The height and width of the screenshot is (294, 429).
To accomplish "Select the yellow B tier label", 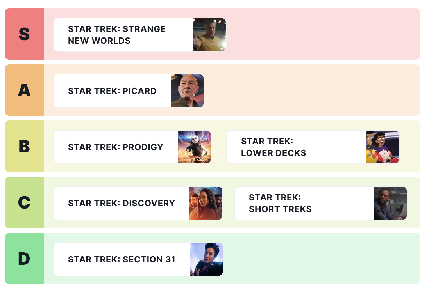I will point(24,147).
